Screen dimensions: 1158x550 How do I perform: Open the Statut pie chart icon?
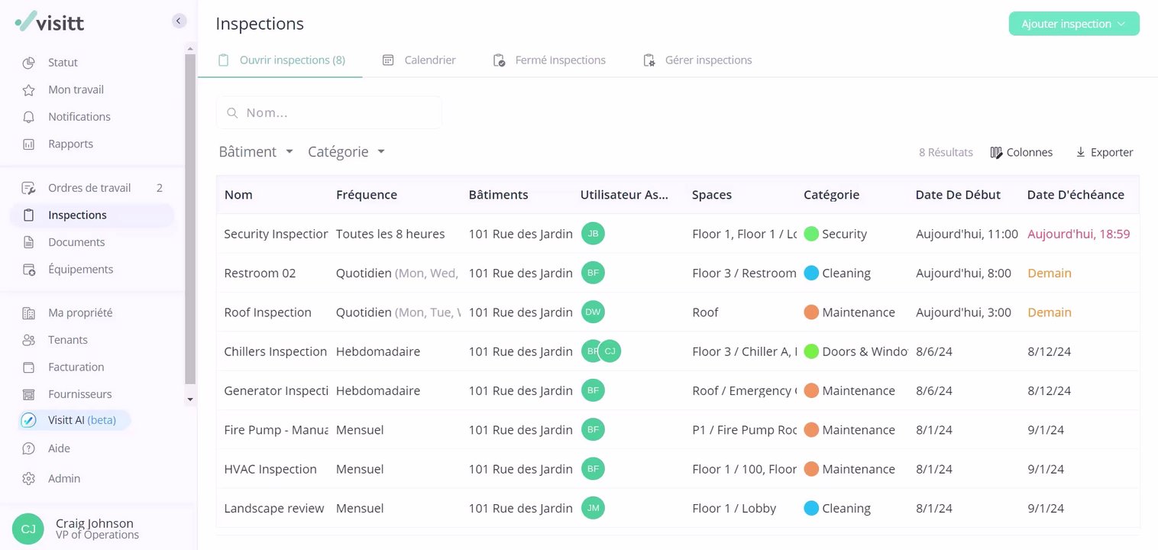28,63
